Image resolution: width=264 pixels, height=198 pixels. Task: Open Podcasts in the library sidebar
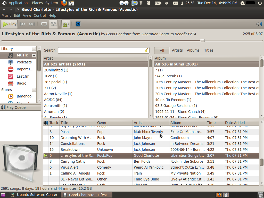[x=24, y=62]
